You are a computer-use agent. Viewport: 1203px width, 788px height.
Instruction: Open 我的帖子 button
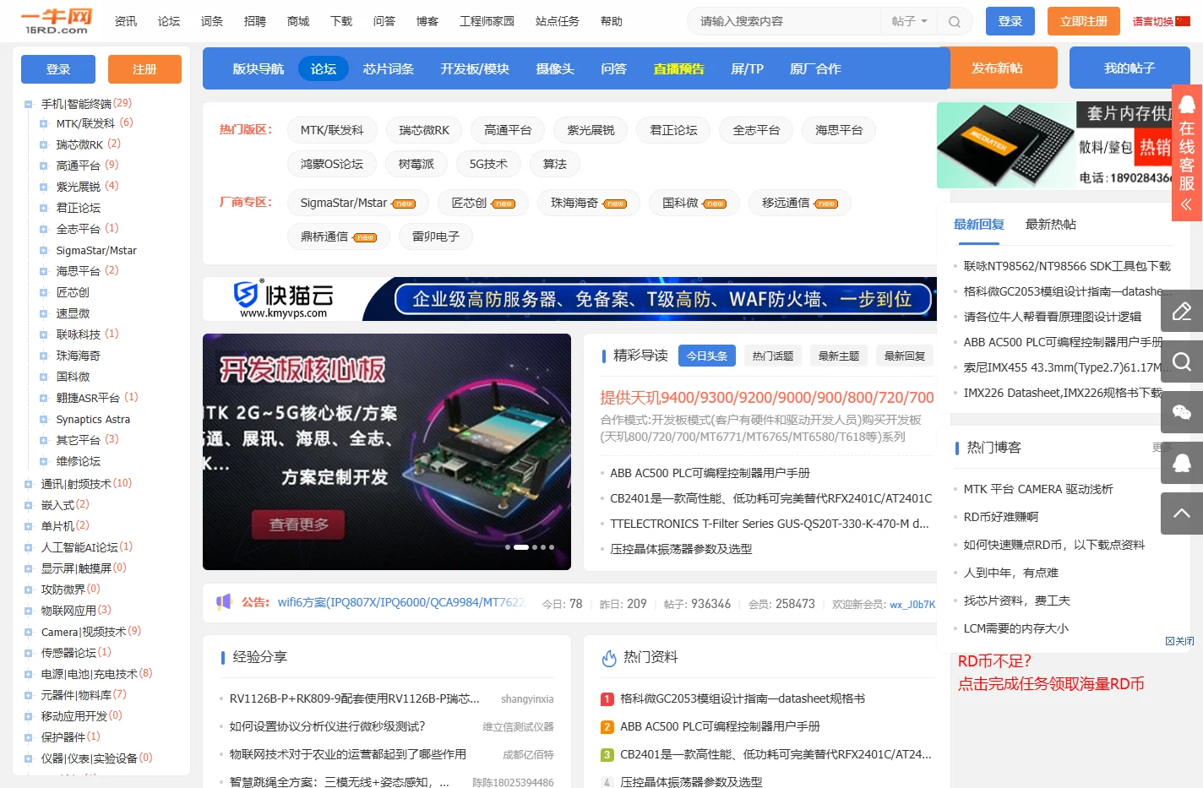pyautogui.click(x=1130, y=68)
